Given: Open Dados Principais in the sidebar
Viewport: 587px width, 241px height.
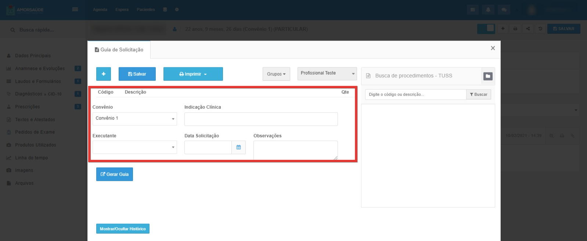Looking at the screenshot, I should (33, 56).
